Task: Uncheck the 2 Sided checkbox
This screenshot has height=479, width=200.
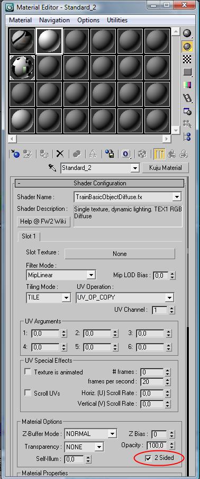Action: tap(148, 458)
